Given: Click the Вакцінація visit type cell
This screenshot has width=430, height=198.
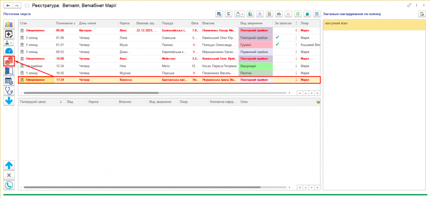Looking at the screenshot, I should [255, 66].
